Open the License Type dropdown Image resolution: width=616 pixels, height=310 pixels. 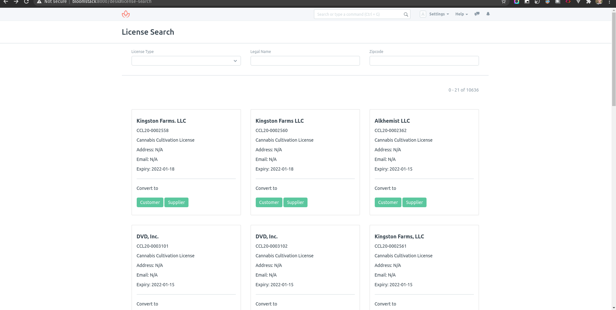pyautogui.click(x=186, y=61)
